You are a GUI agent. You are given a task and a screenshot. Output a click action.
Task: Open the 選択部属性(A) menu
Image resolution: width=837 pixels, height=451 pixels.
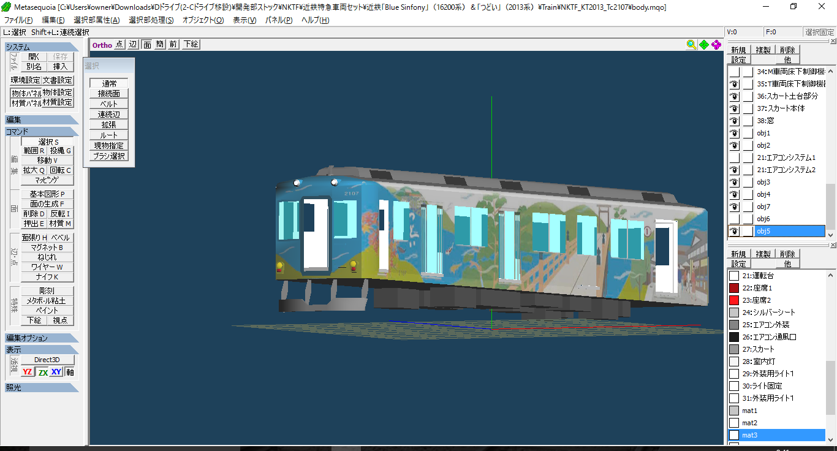click(x=96, y=20)
